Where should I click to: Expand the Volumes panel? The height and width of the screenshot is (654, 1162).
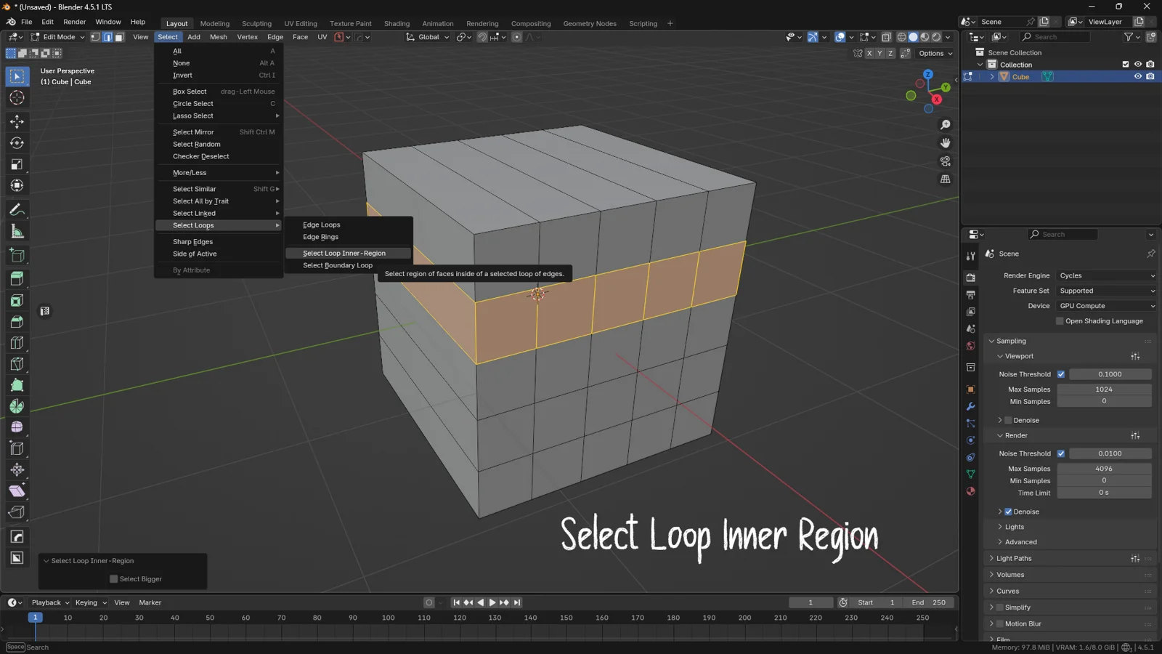[1009, 575]
